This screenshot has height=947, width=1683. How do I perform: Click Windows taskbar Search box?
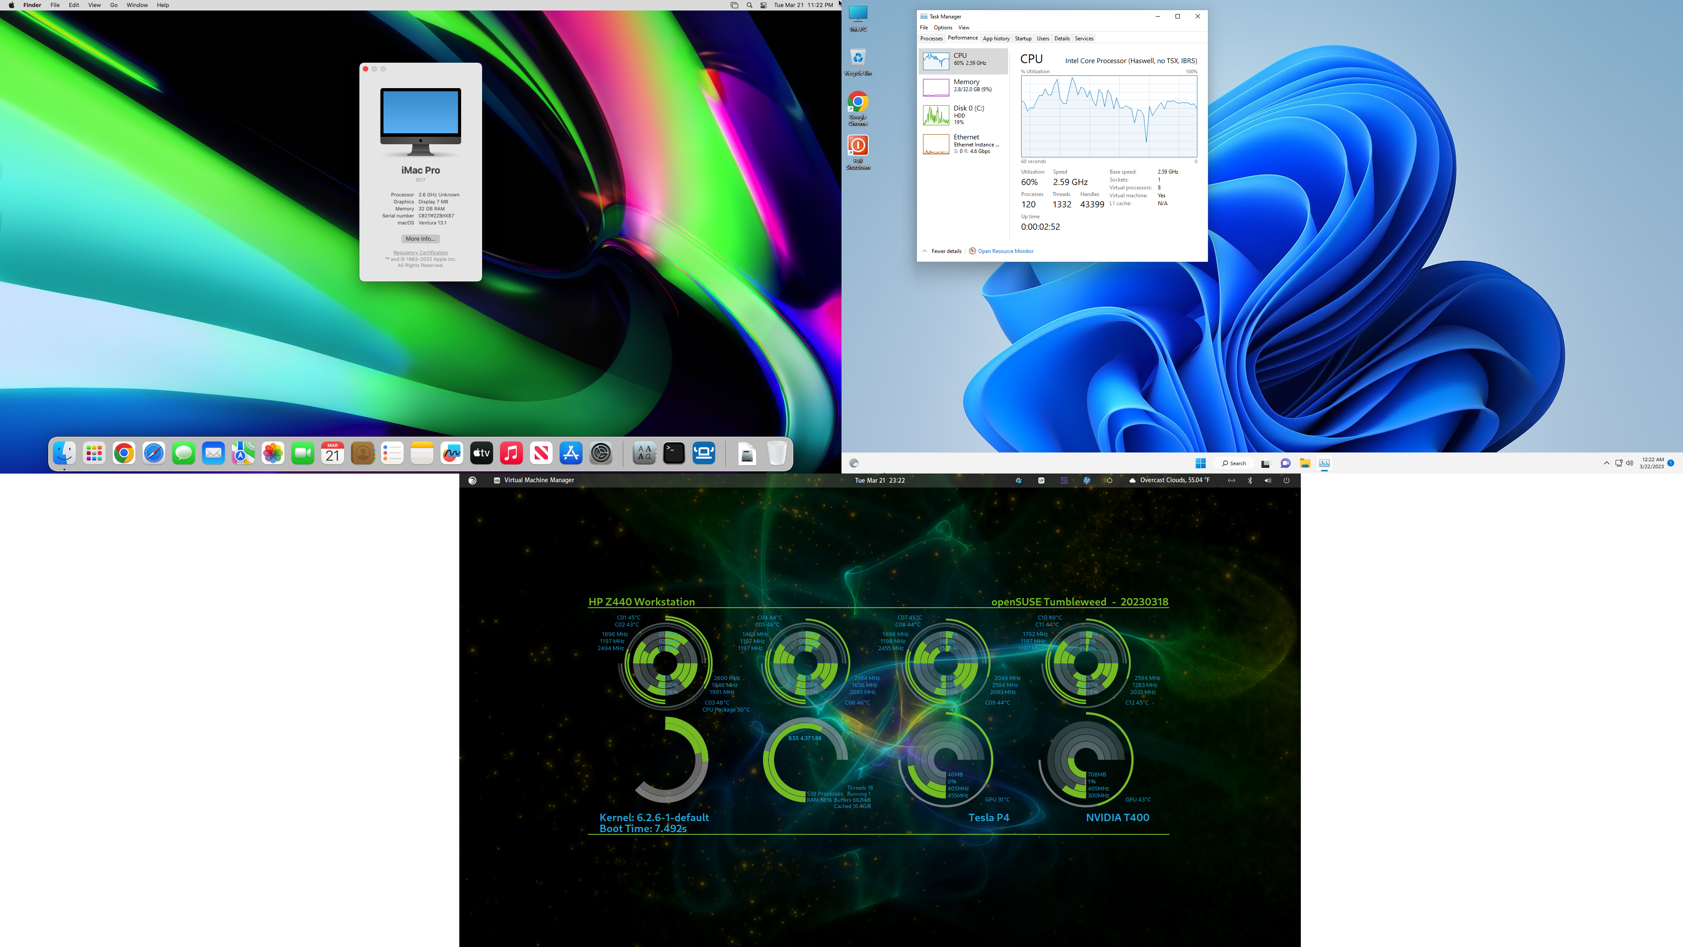click(x=1233, y=463)
